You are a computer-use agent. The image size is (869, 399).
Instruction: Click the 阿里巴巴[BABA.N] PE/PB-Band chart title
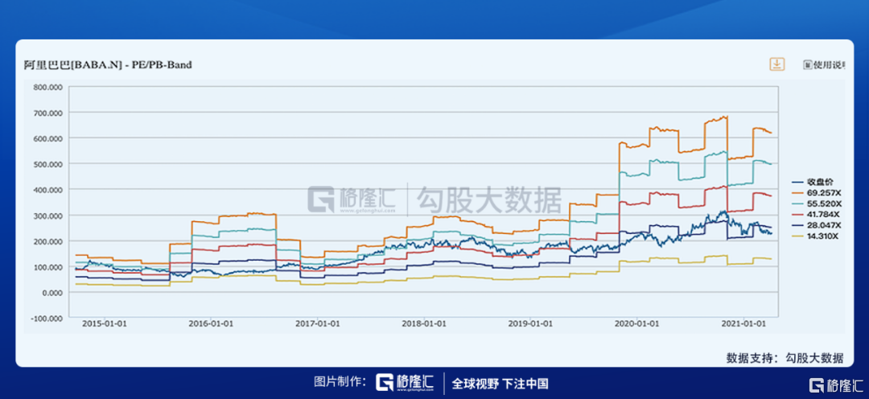[x=109, y=64]
